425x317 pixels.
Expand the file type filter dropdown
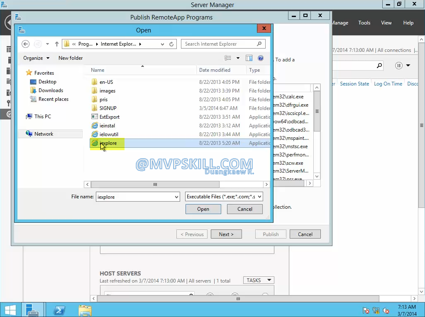pyautogui.click(x=224, y=197)
